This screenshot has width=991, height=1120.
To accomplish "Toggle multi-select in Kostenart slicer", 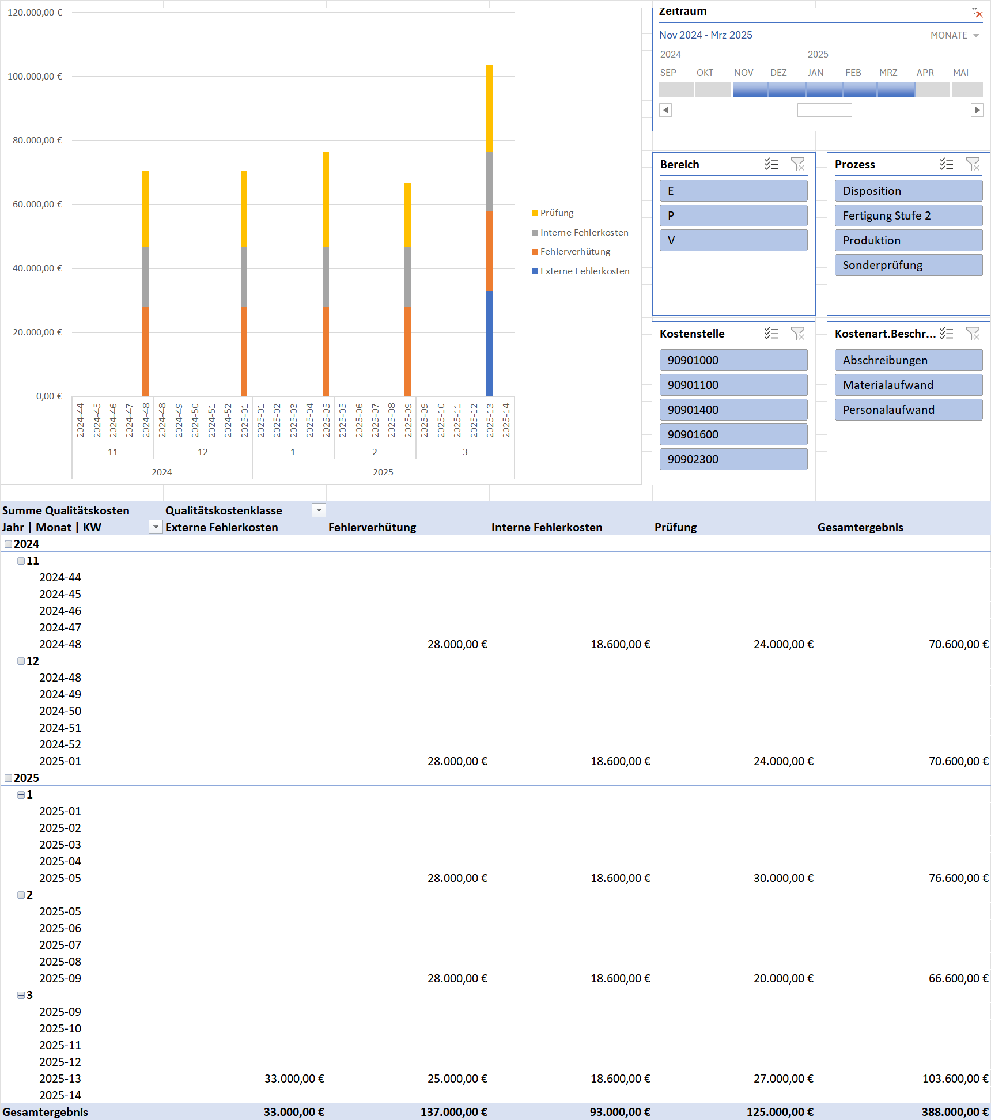I will (x=946, y=334).
